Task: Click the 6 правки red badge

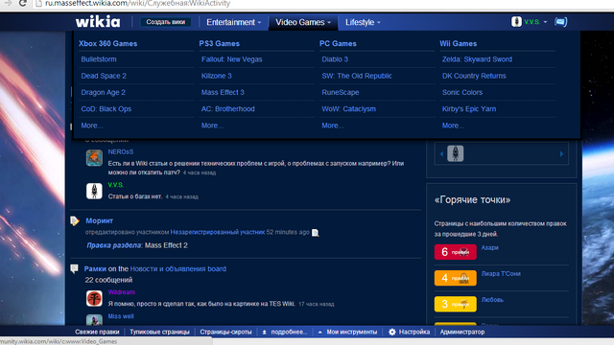Action: click(456, 252)
